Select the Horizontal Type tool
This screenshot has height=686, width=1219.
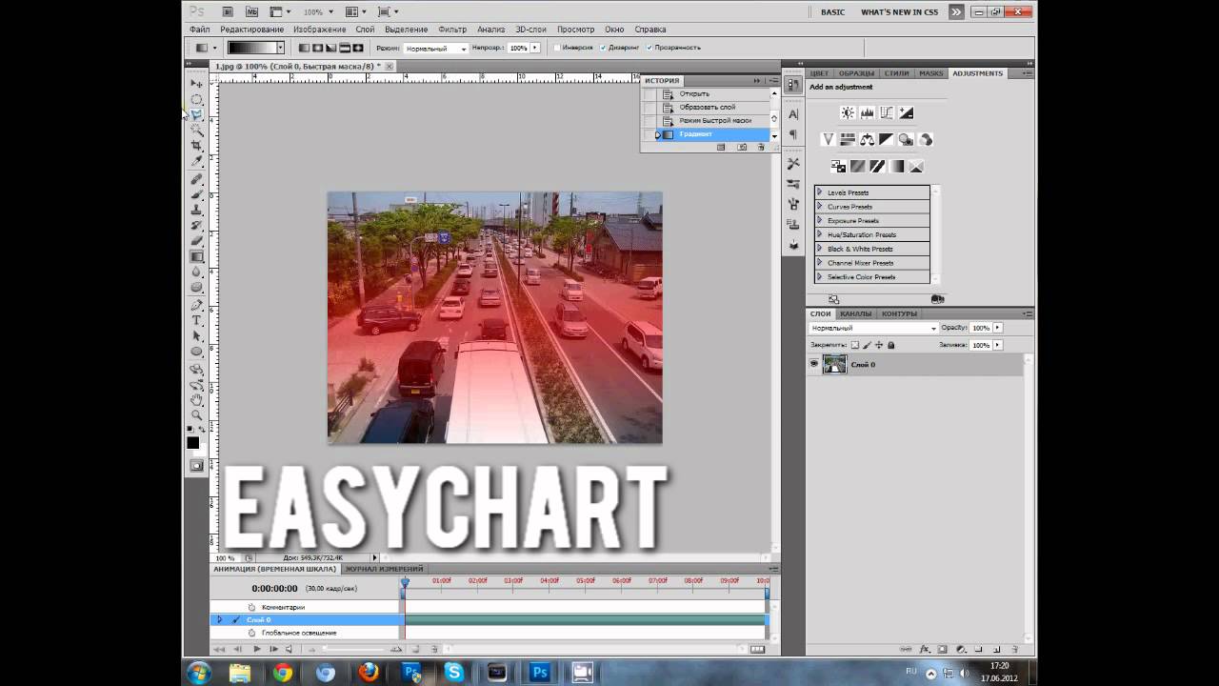coord(196,320)
